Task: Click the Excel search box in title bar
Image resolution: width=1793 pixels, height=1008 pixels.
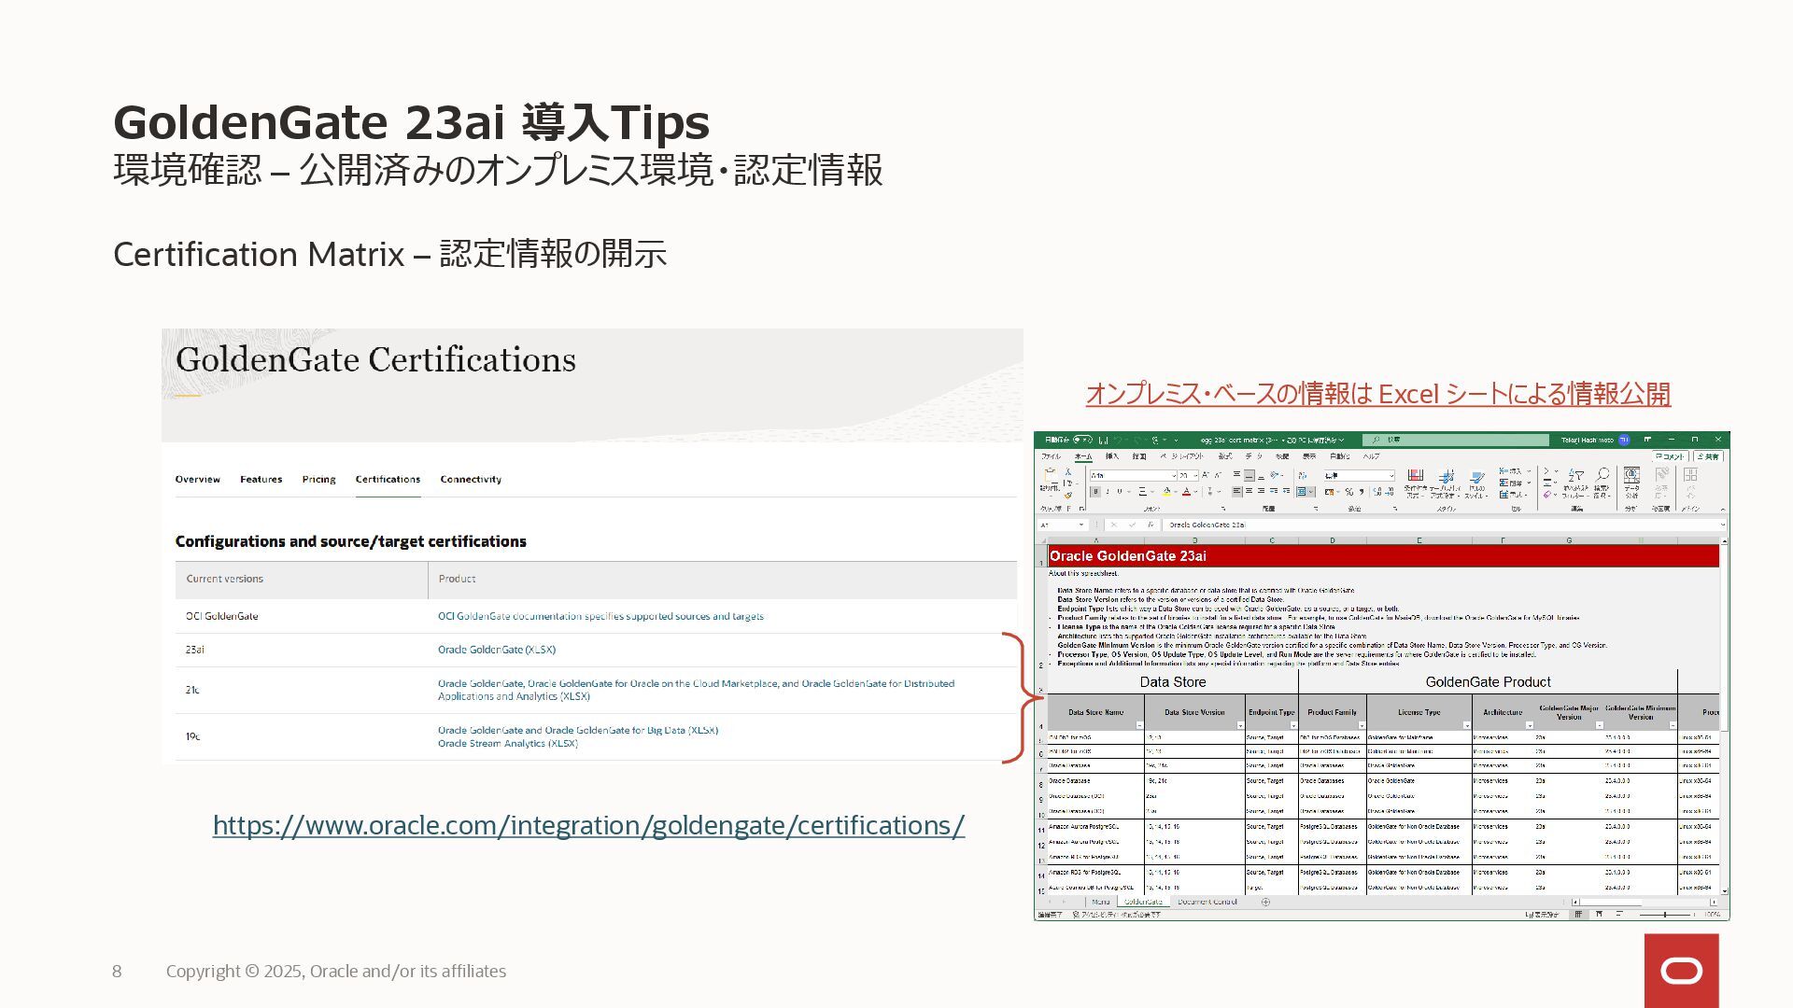Action: (1455, 440)
